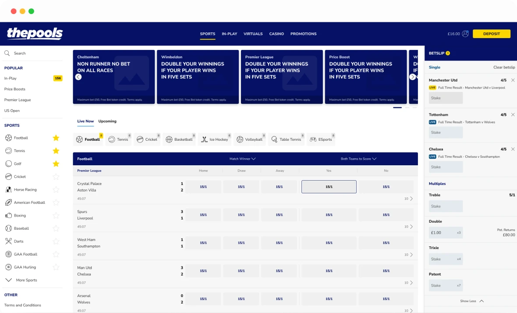Open Terms and Conditions link

point(23,305)
